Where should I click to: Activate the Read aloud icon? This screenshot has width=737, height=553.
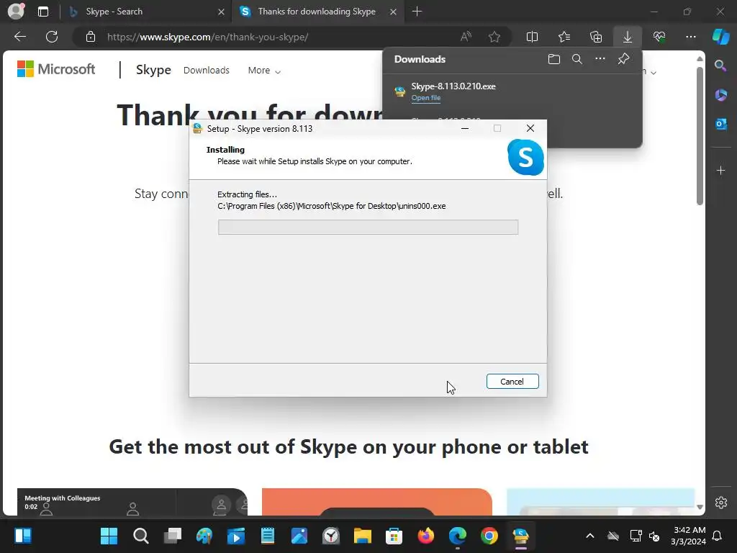click(466, 37)
